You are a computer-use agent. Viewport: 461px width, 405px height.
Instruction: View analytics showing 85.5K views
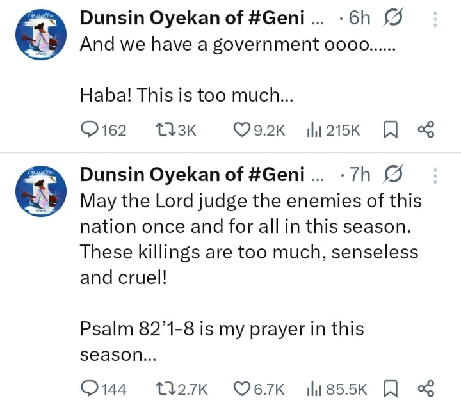click(314, 388)
